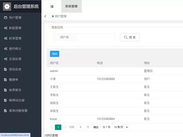
Task: Click phone number 15123385884
Action: click(x=106, y=119)
